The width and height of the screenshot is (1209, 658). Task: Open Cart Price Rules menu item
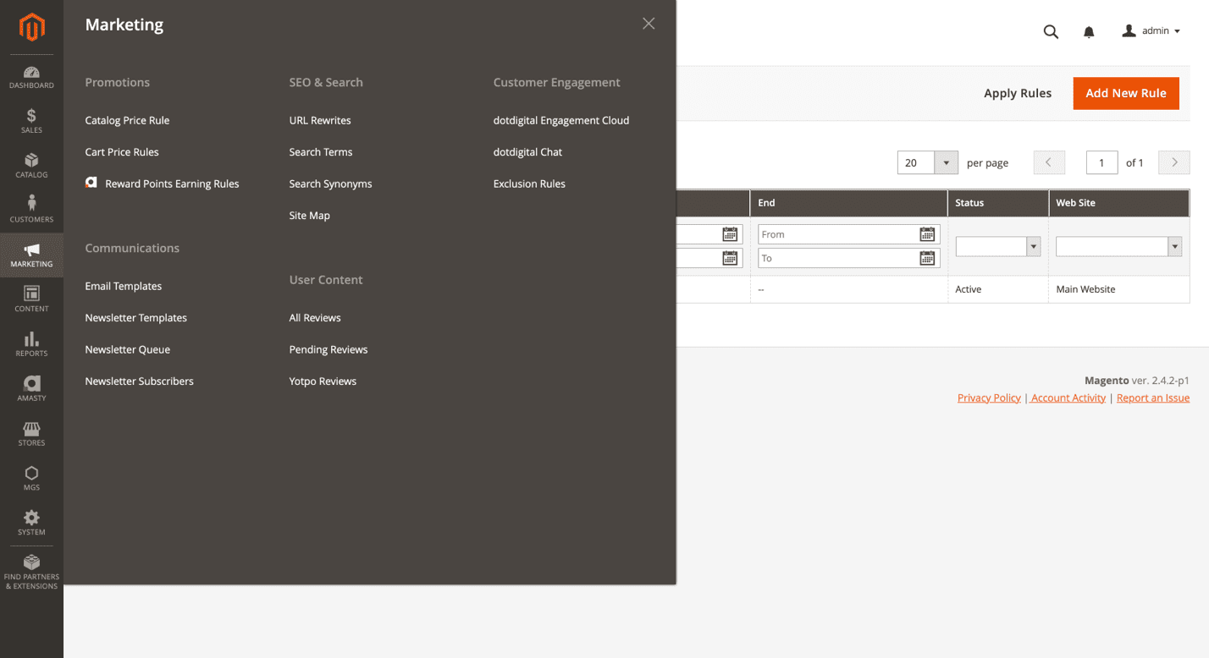point(122,152)
